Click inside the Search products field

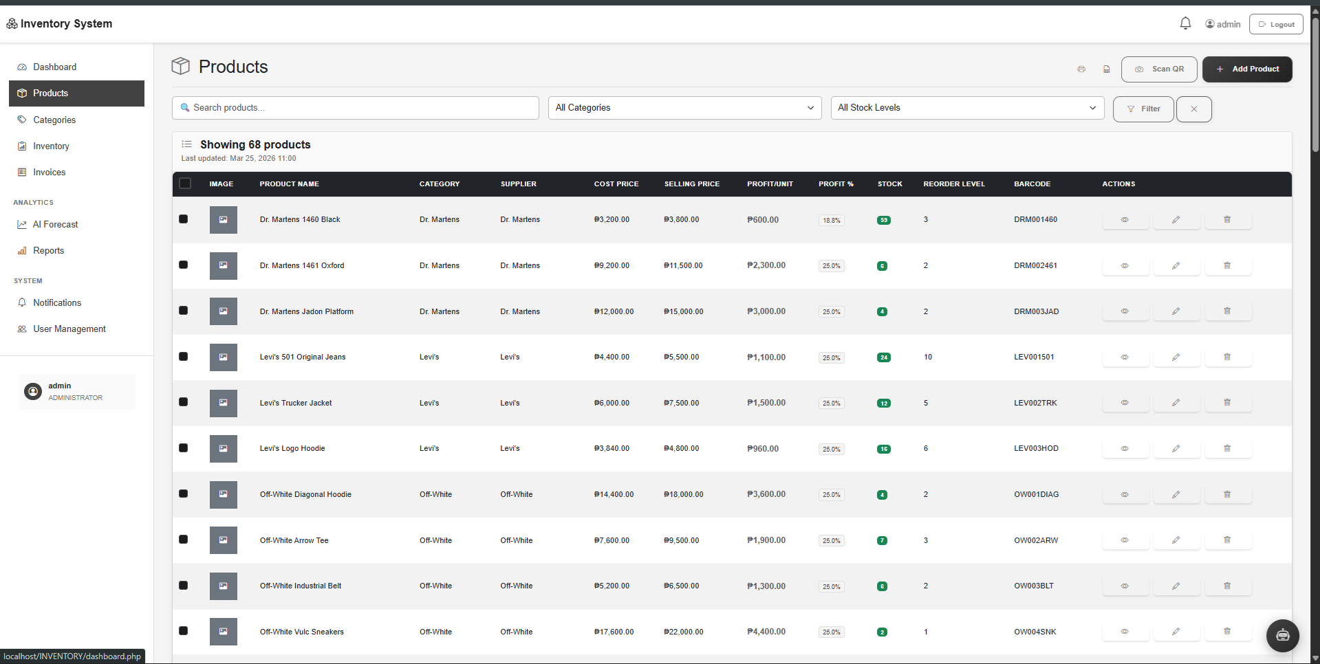(355, 108)
